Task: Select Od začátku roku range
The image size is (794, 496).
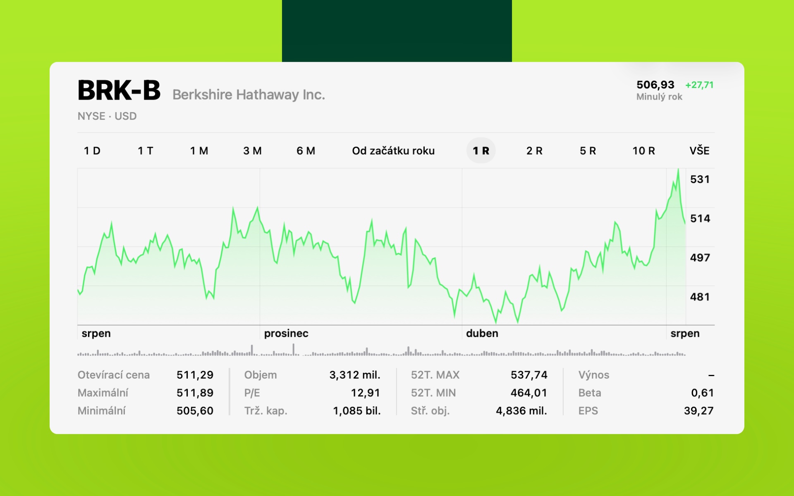Action: click(393, 151)
